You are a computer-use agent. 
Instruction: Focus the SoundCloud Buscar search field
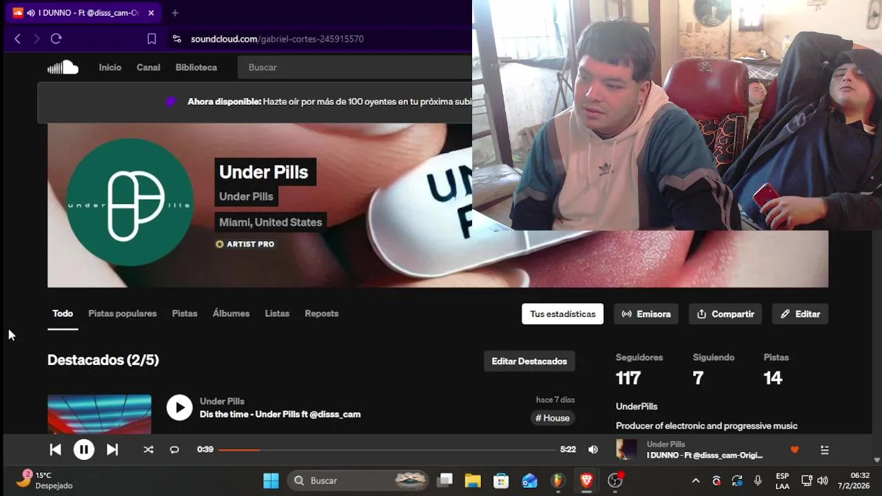pos(355,68)
